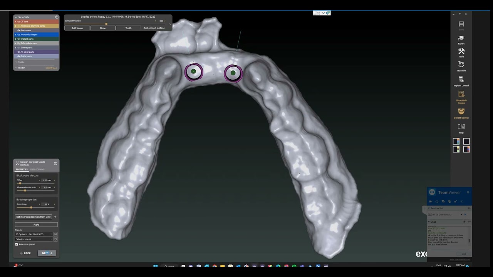This screenshot has width=493, height=277.
Task: Click the Apply button
Action: [x=36, y=225]
